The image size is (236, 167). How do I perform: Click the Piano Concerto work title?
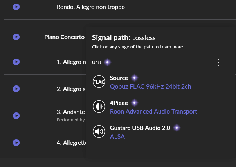[65, 37]
